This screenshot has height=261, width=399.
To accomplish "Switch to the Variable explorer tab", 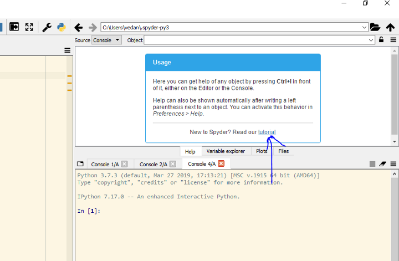I will [225, 151].
